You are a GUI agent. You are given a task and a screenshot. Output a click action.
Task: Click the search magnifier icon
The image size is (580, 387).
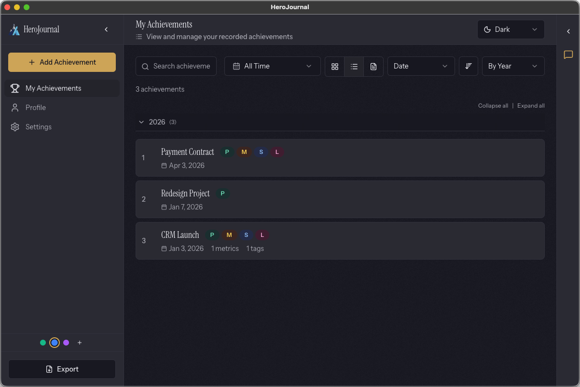pyautogui.click(x=145, y=66)
